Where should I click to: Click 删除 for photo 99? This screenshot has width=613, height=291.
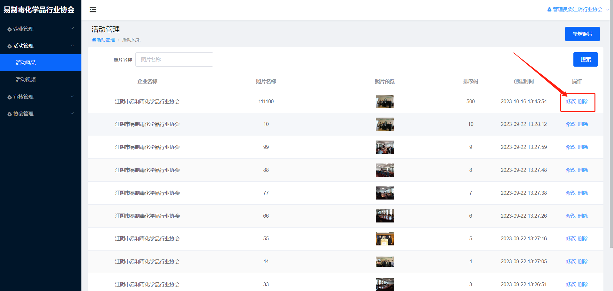[x=583, y=147]
